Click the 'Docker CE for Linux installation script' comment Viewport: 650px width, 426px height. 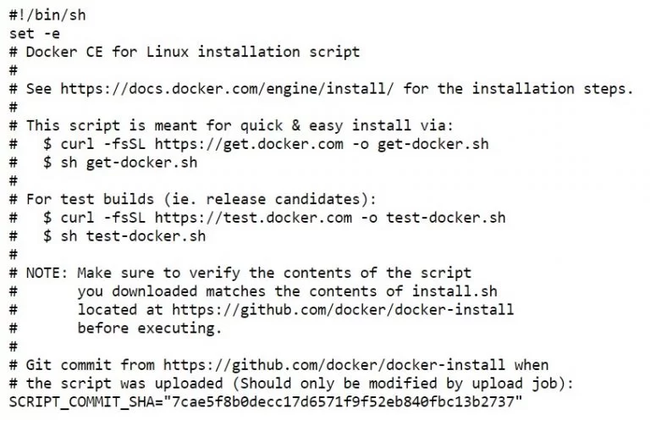(x=192, y=52)
